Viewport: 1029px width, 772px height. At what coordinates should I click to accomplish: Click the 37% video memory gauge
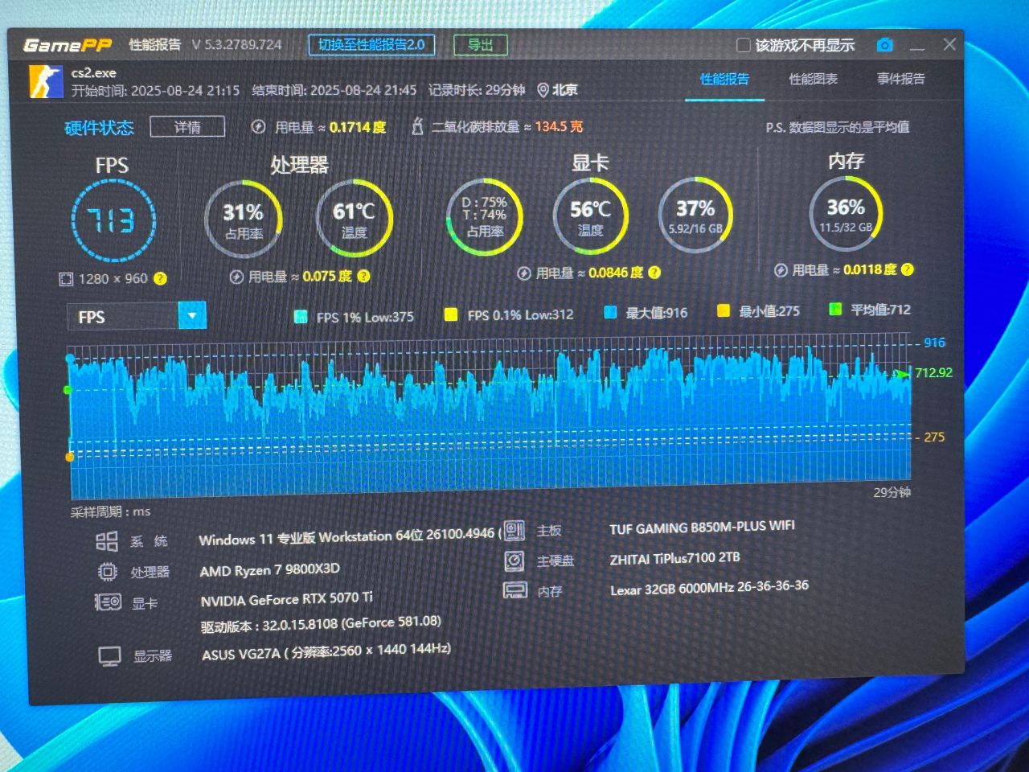(x=695, y=216)
